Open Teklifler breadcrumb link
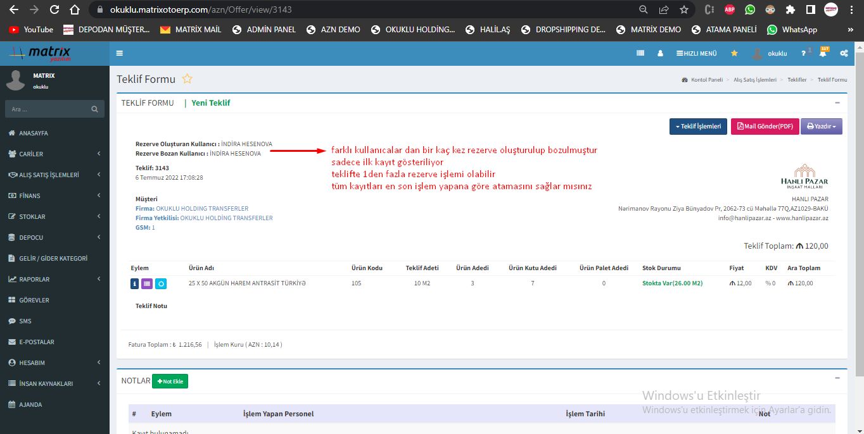 click(x=797, y=80)
